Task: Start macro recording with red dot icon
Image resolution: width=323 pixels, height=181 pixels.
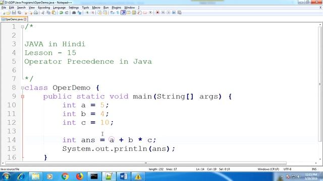Action: click(x=157, y=13)
